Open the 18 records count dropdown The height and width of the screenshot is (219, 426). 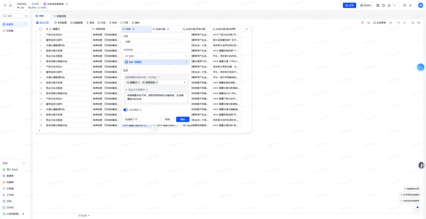84,216
